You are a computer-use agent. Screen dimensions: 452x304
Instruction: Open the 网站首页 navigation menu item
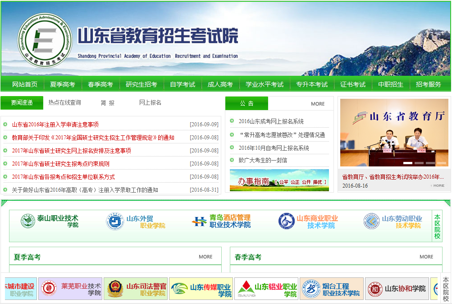tap(25, 84)
